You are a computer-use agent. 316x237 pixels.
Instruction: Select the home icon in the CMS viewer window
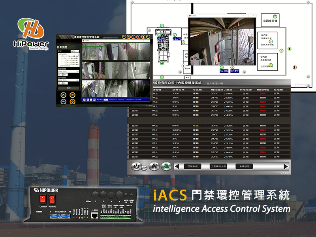[138, 36]
